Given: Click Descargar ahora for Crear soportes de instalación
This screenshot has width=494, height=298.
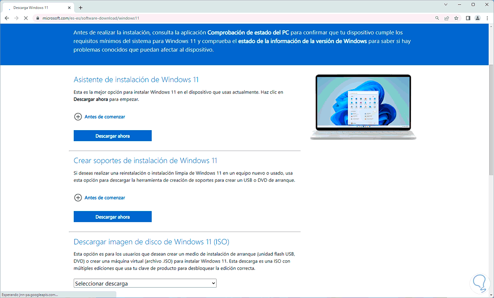Looking at the screenshot, I should click(112, 217).
